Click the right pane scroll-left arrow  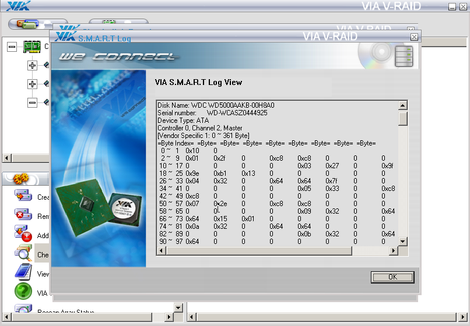pyautogui.click(x=192, y=317)
